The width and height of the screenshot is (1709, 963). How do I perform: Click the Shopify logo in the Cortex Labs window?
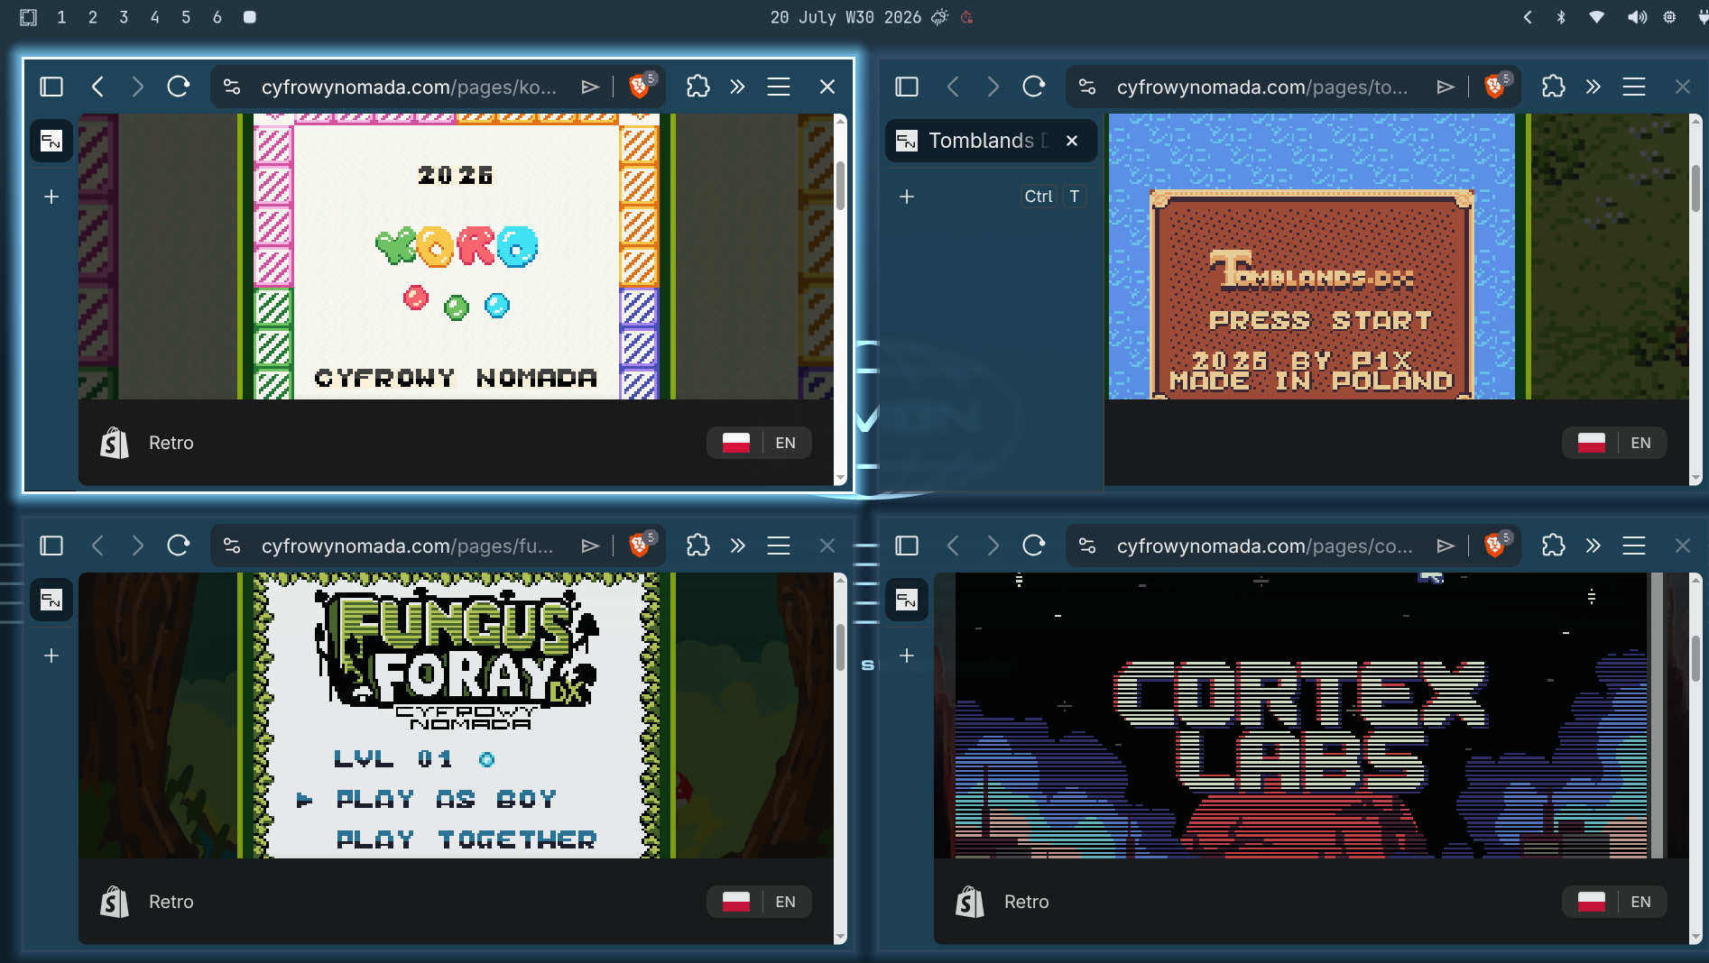point(970,902)
